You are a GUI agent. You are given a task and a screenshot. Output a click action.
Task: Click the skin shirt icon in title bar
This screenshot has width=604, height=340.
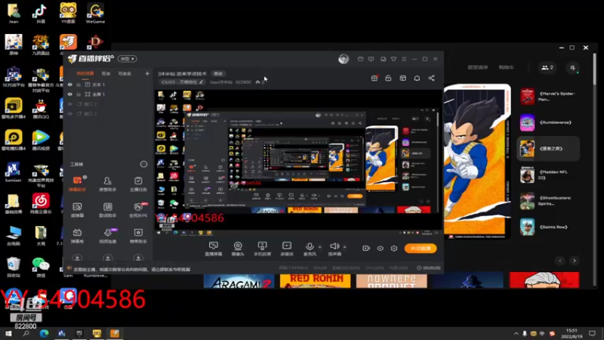pyautogui.click(x=393, y=59)
